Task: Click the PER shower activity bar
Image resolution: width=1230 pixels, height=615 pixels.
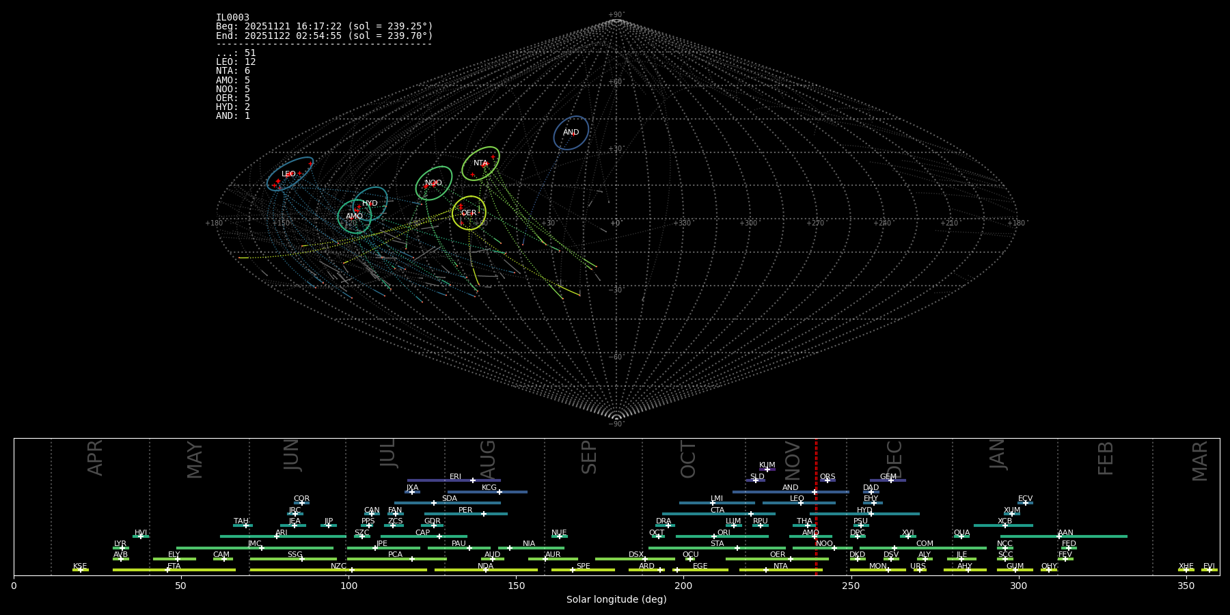Action: pyautogui.click(x=465, y=514)
